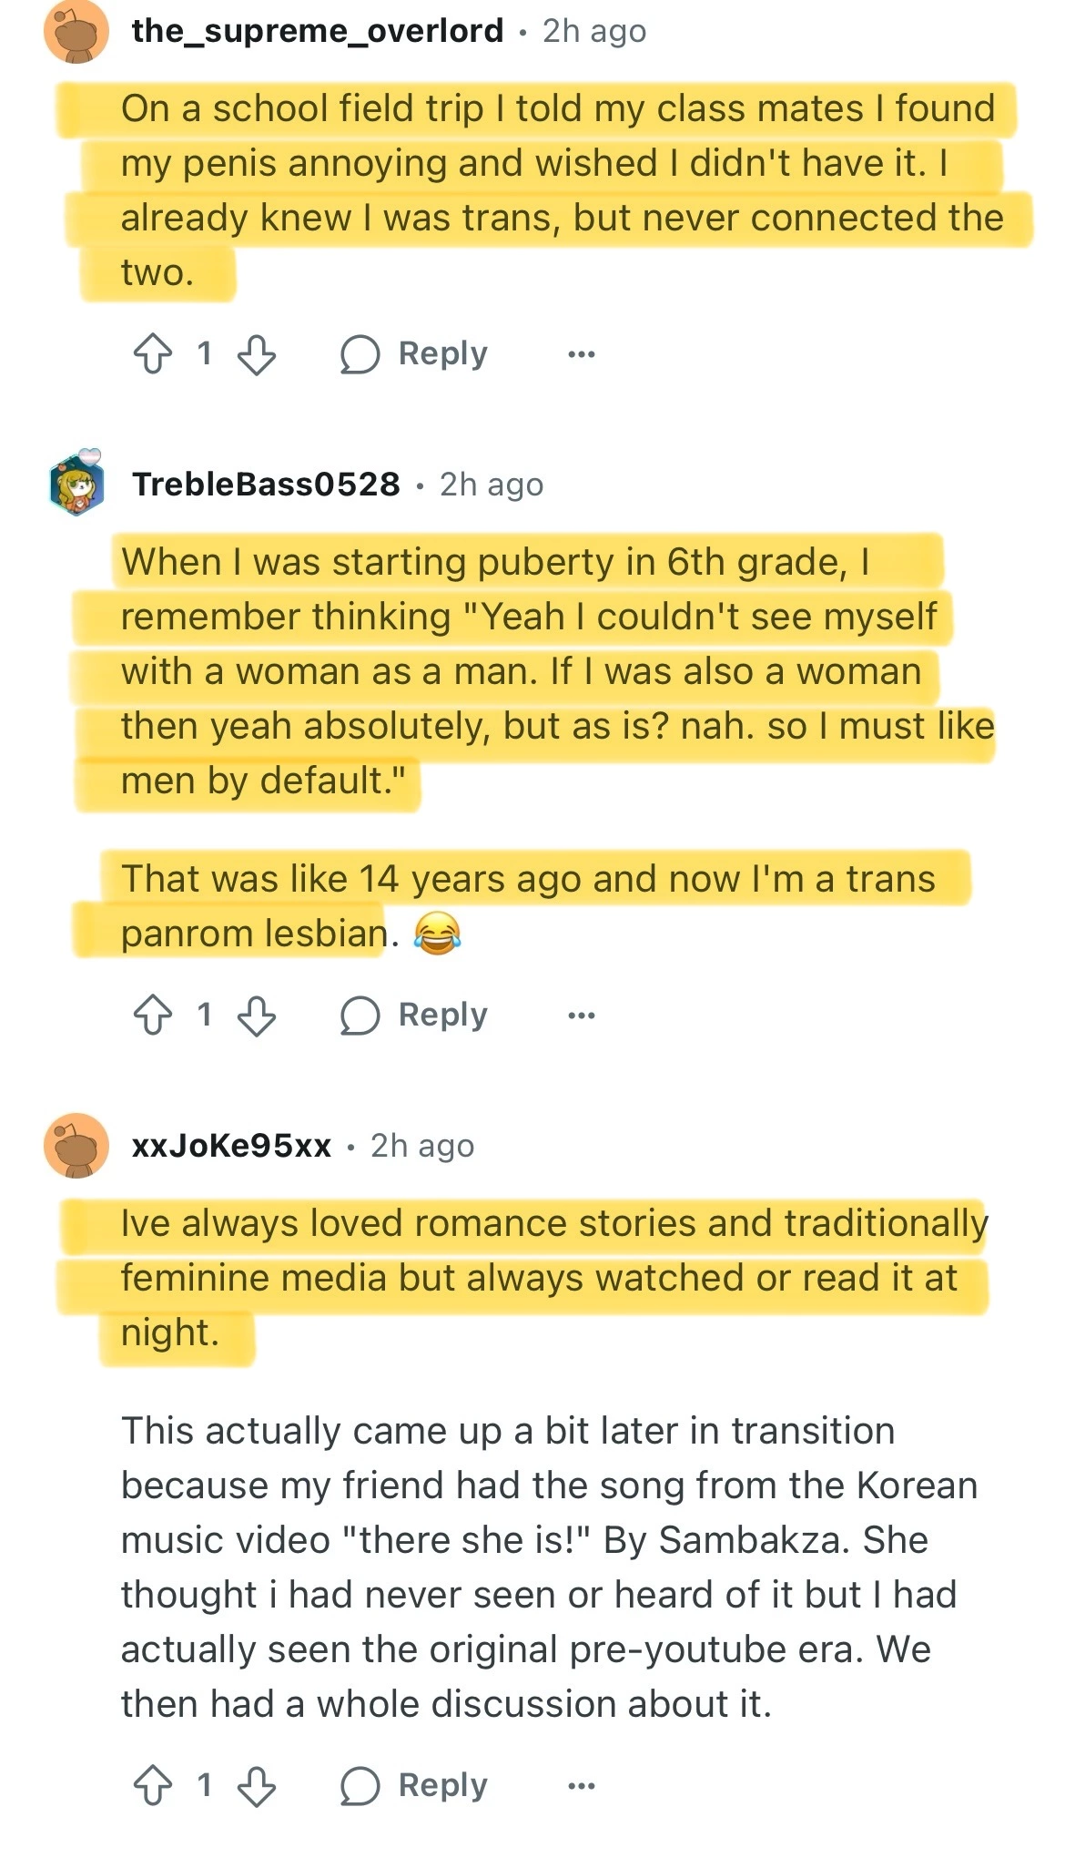The height and width of the screenshot is (1858, 1065).
Task: Downvote xxJoKe95xx's comment
Action: coord(257,1786)
